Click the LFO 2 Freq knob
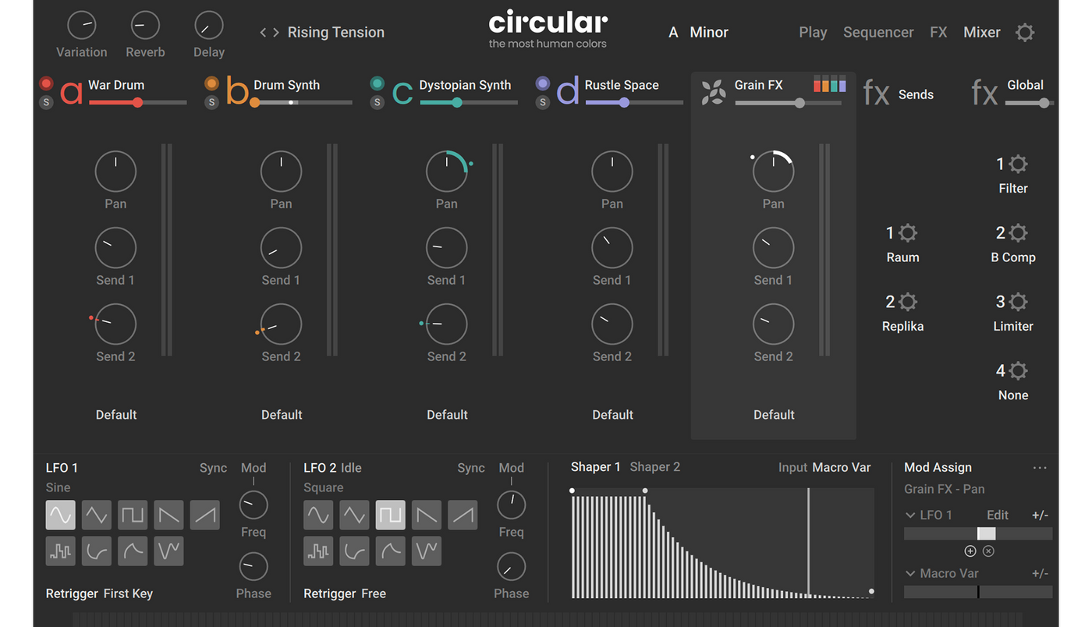The image size is (1092, 627). [511, 505]
